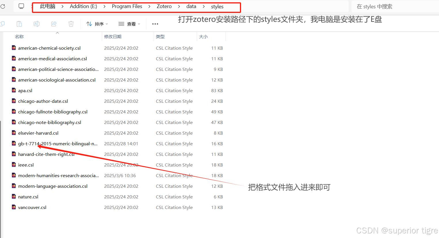Viewport: 439px width, 238px height.
Task: Click file icon of modern-language-association.csl
Action: (x=14, y=186)
